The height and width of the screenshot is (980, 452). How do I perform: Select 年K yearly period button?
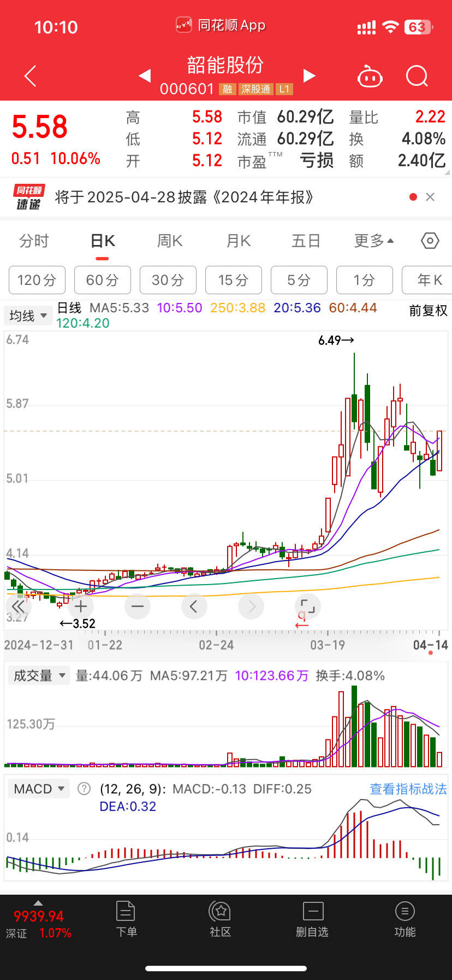[x=427, y=280]
